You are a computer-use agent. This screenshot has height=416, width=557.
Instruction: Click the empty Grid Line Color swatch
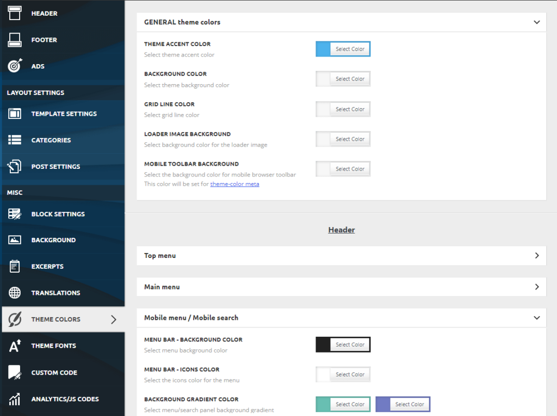tap(323, 109)
